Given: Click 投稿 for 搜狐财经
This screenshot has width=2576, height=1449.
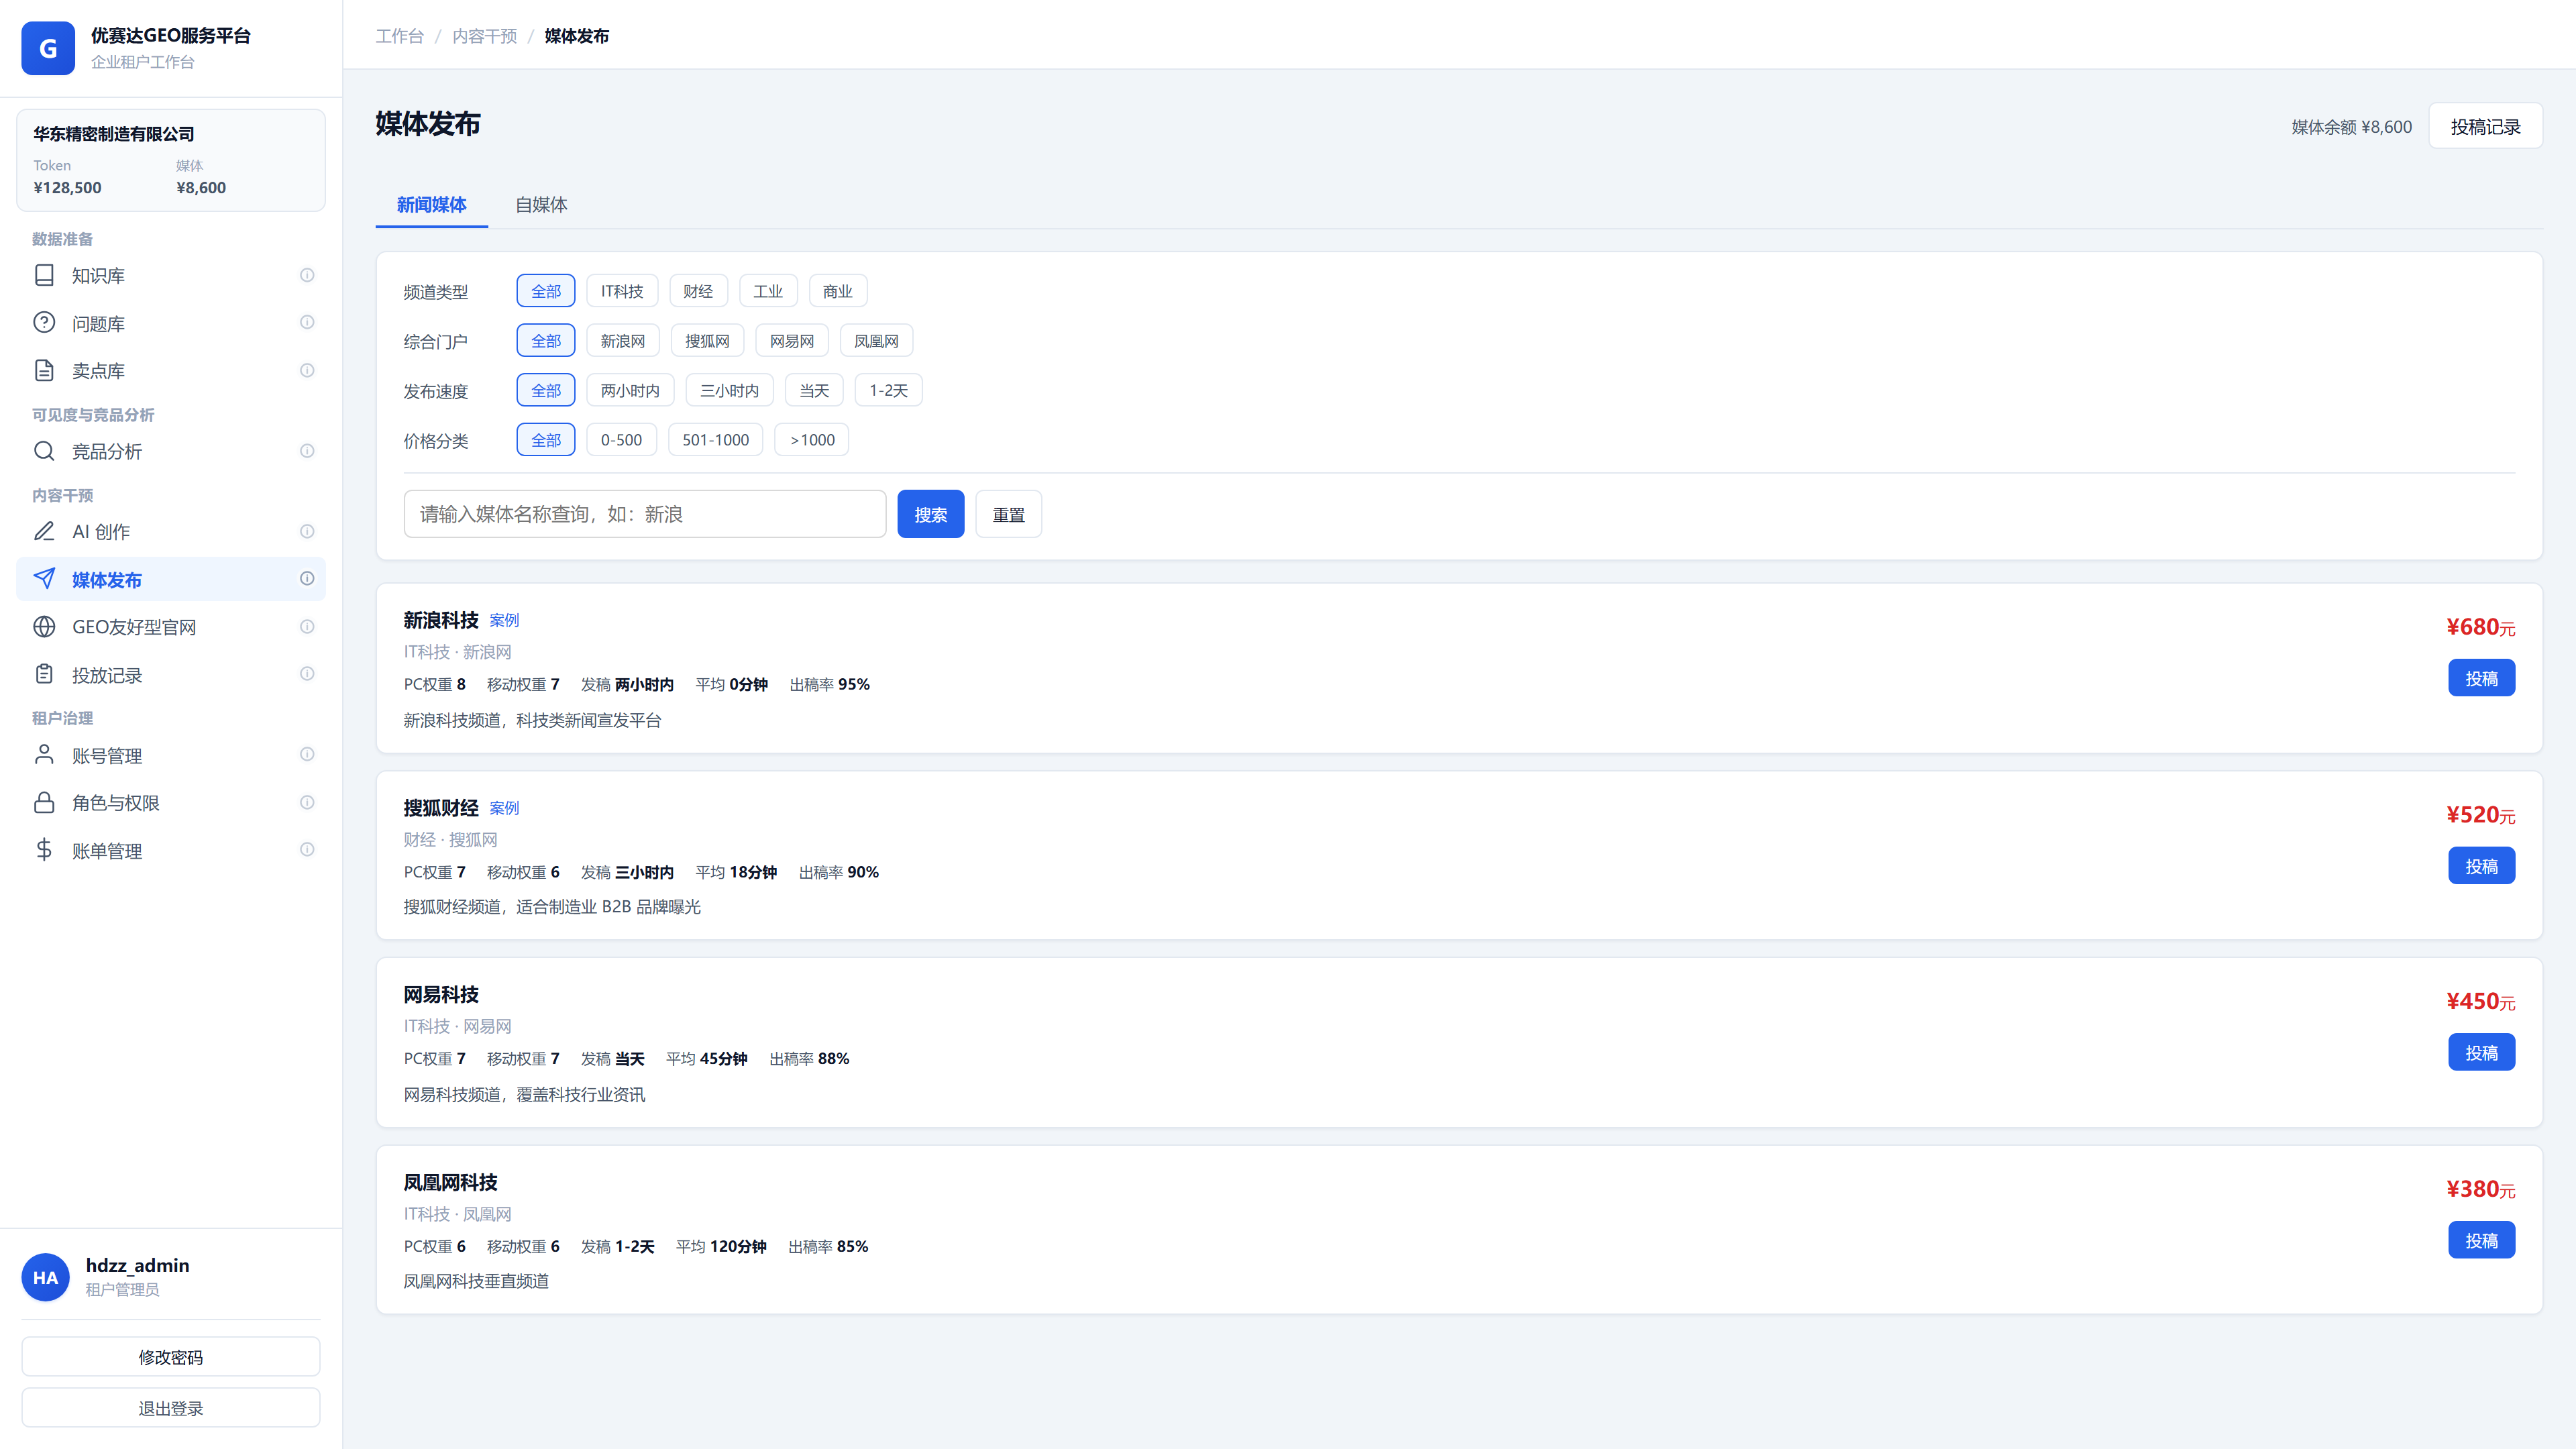Looking at the screenshot, I should tap(2482, 866).
